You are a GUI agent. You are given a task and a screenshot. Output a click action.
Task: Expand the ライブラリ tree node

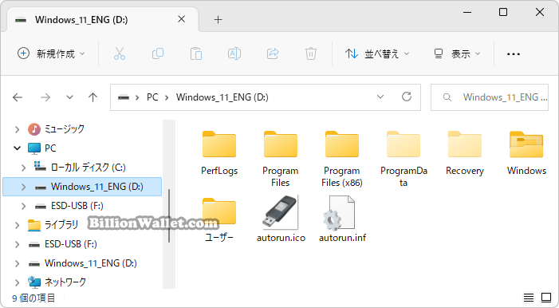(x=17, y=225)
